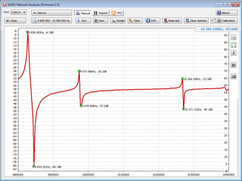The height and width of the screenshot is (181, 242).
Task: Open the COM14 port dropdown
Action: click(18, 12)
